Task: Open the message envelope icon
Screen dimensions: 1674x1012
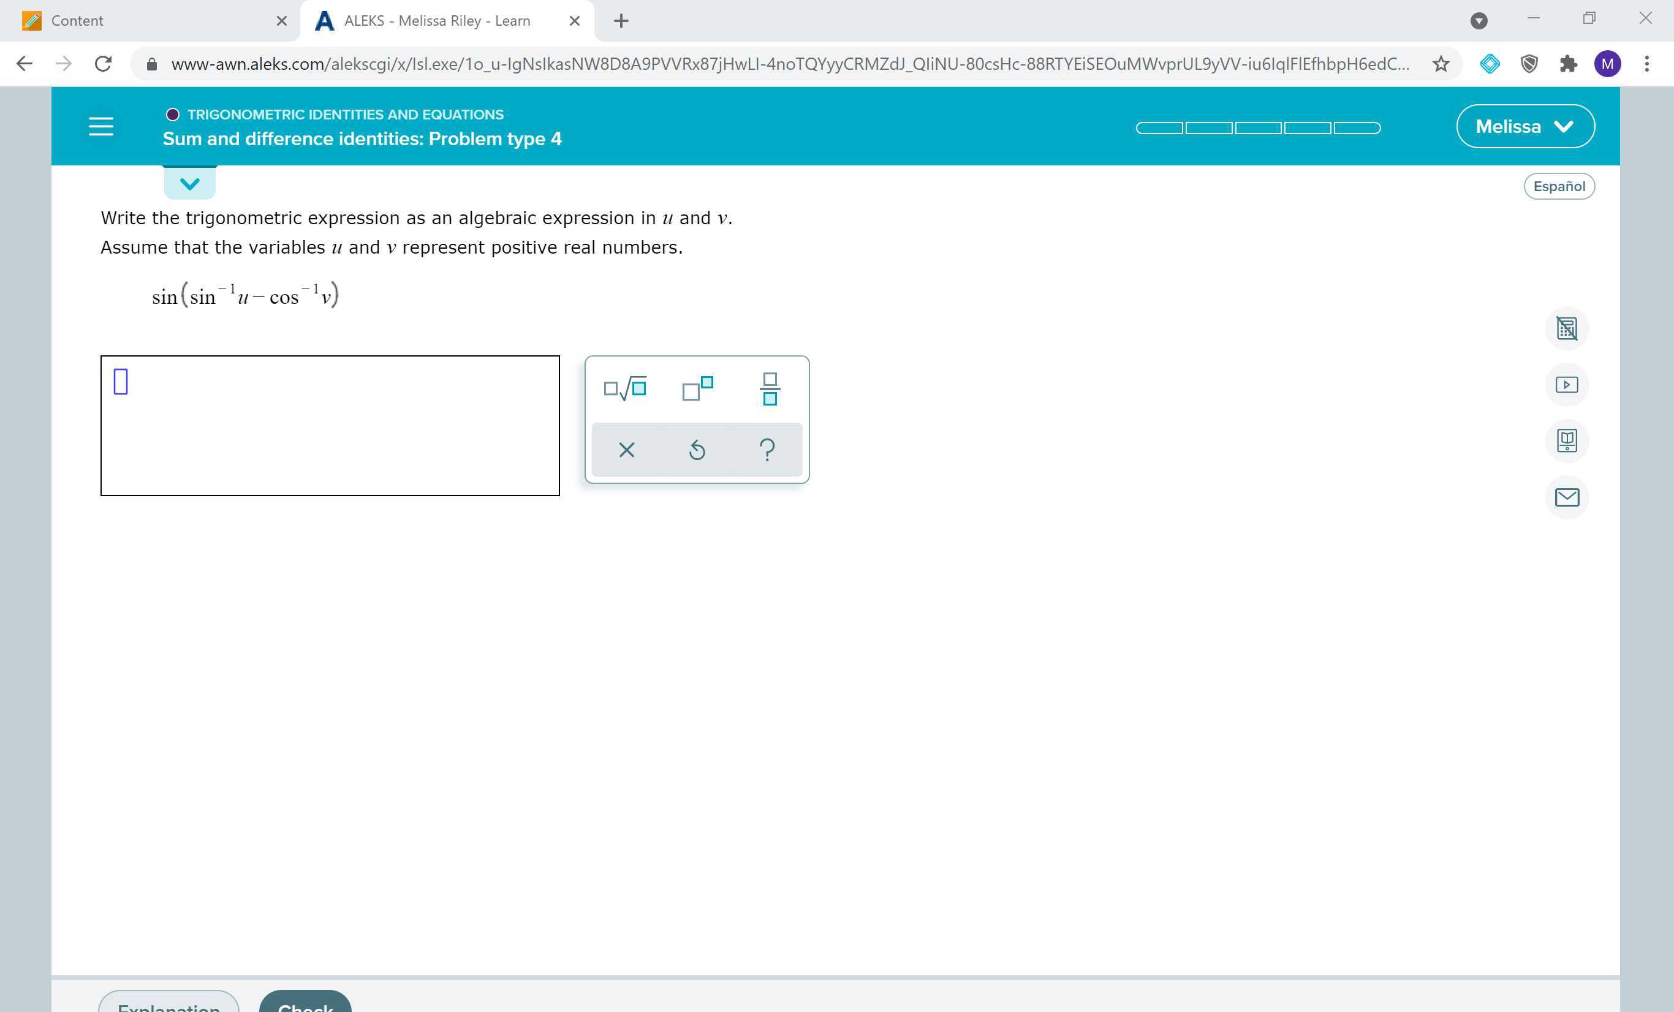Action: (1567, 497)
